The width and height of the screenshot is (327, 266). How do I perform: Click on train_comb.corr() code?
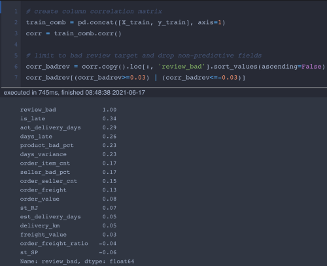tap(88, 33)
